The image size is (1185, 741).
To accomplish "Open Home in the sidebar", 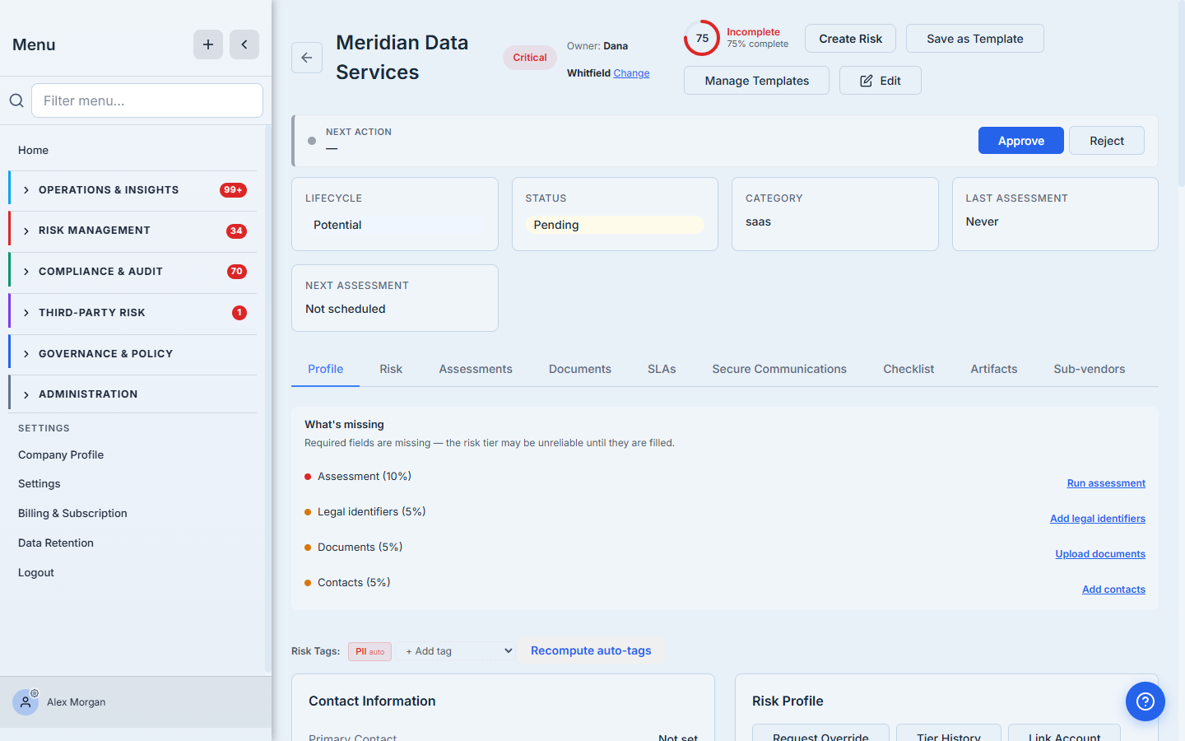I will click(x=33, y=150).
